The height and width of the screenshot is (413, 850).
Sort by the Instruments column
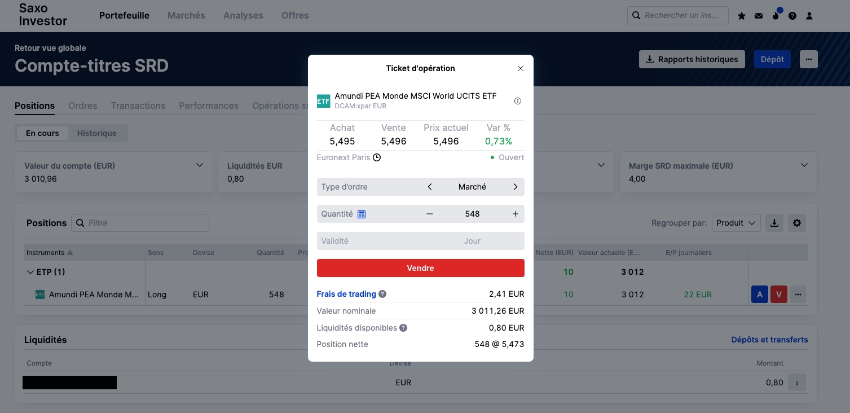click(50, 252)
